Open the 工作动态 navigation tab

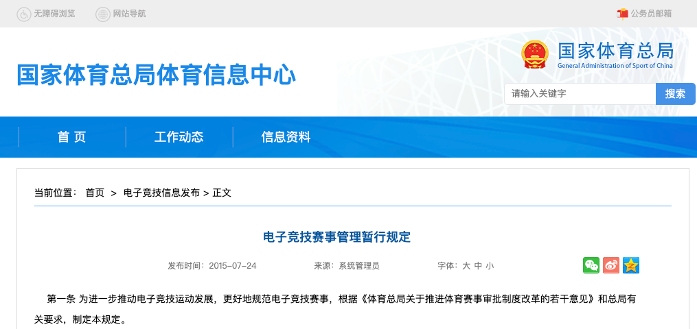pos(179,137)
